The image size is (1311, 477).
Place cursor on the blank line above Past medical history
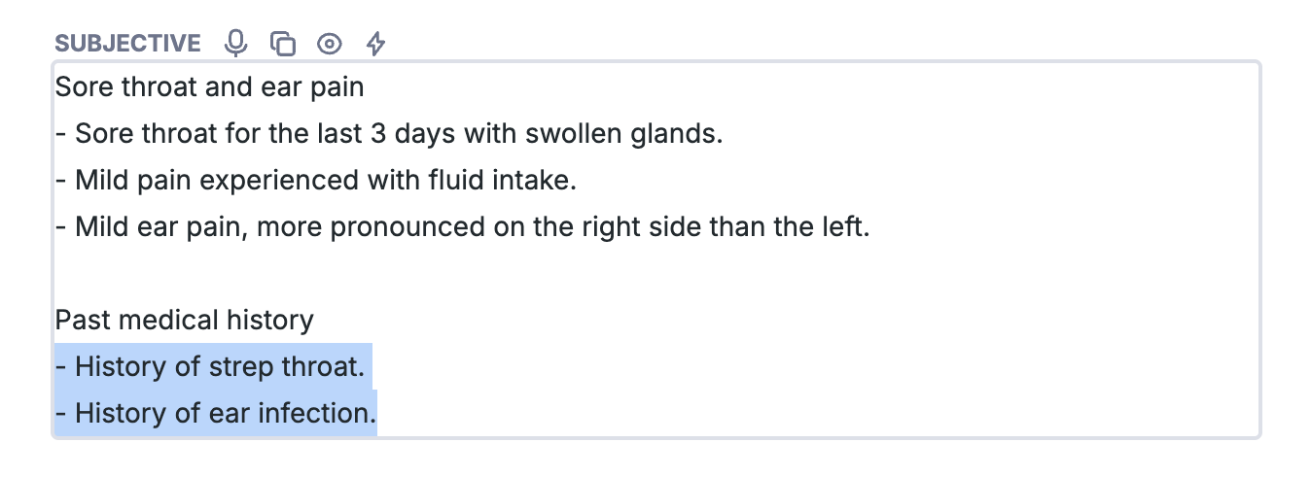(x=656, y=273)
